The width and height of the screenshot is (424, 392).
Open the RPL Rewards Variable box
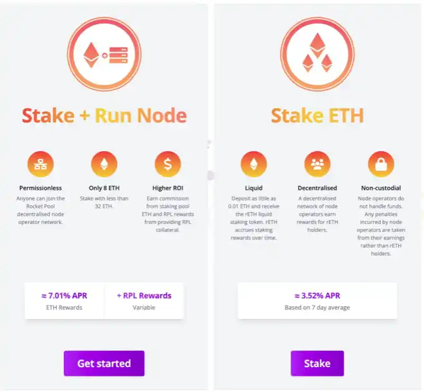144,301
